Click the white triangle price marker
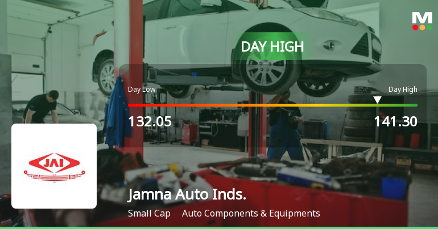Screen dimensions: 438x229 click(x=377, y=100)
